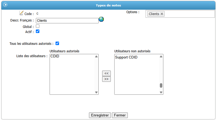Screen dimensions: 217x121
Task: Click the unauthorized list scrollbar thumb
Action: (x=161, y=85)
